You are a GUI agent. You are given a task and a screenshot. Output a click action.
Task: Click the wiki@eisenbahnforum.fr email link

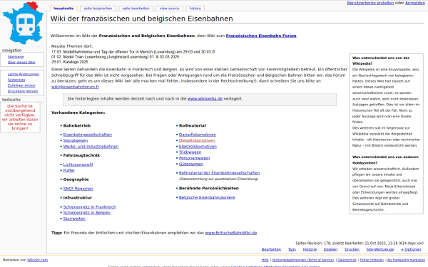tap(75, 87)
